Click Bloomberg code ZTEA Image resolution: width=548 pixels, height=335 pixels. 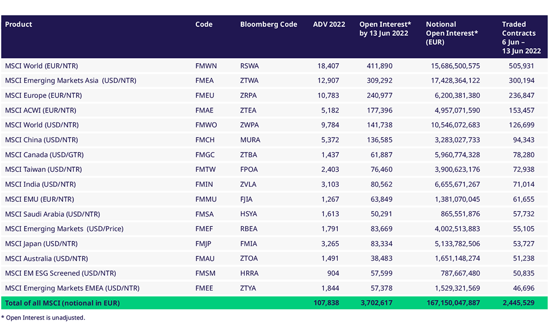click(x=248, y=110)
